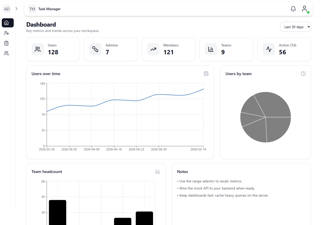This screenshot has height=225, width=321.
Task: Open the user settings sidebar icon
Action: [7, 33]
